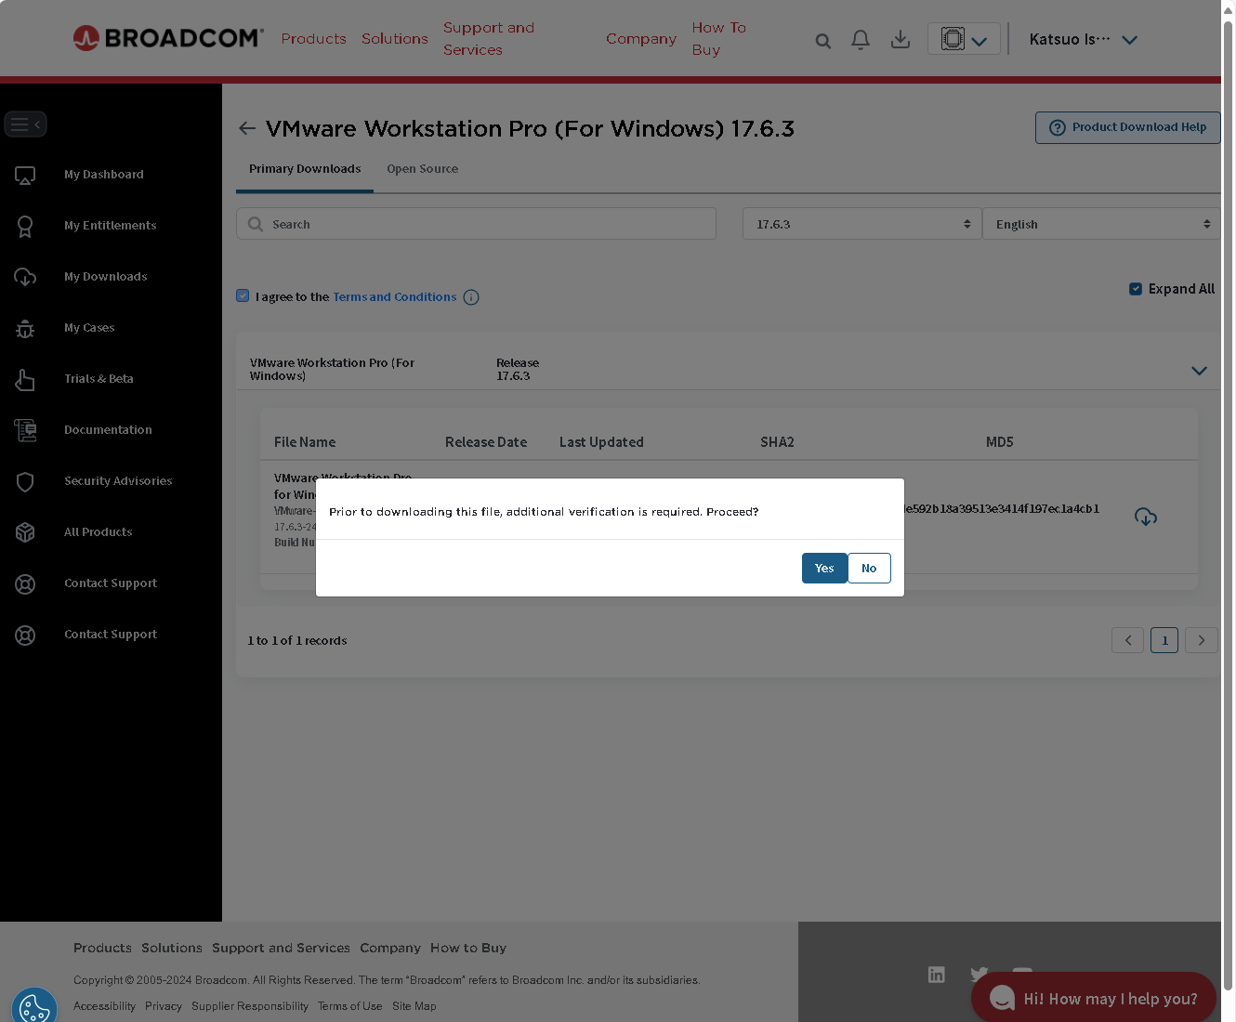1236x1022 pixels.
Task: Go back using the arrow beside the title
Action: [247, 128]
